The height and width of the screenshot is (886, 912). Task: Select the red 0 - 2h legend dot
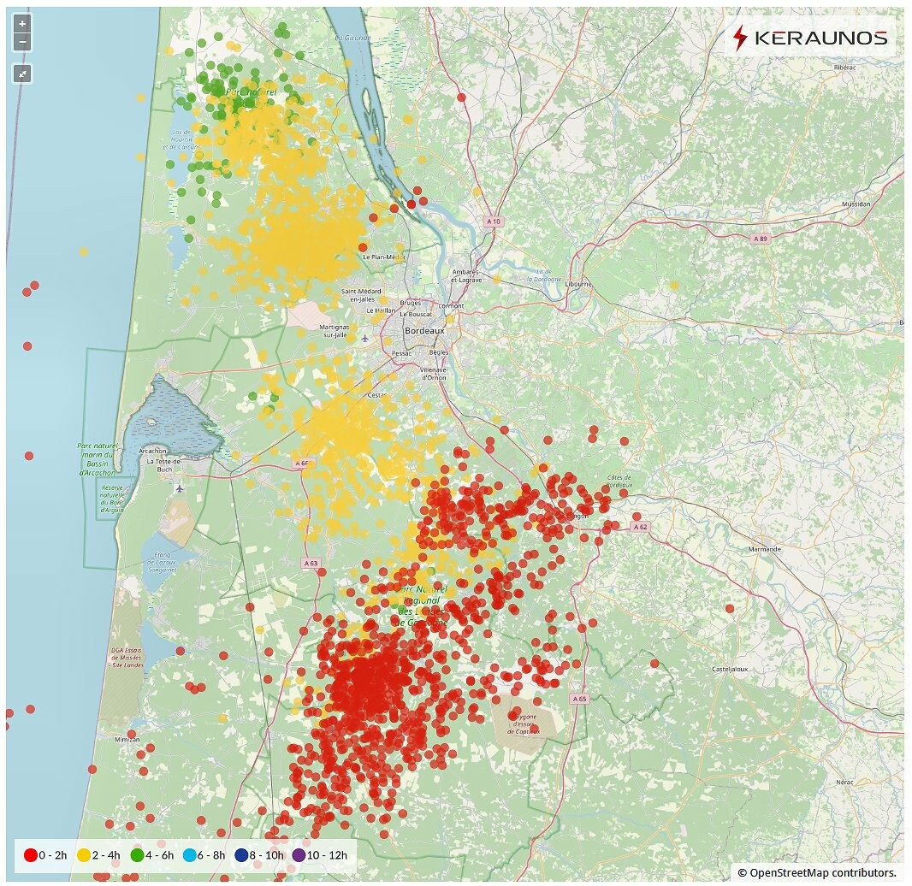click(31, 854)
